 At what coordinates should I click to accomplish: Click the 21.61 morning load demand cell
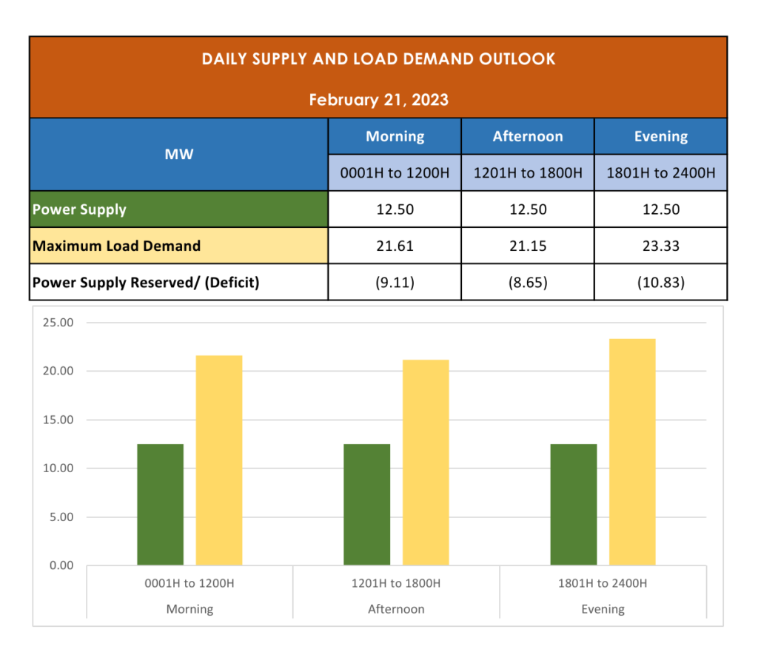(395, 246)
